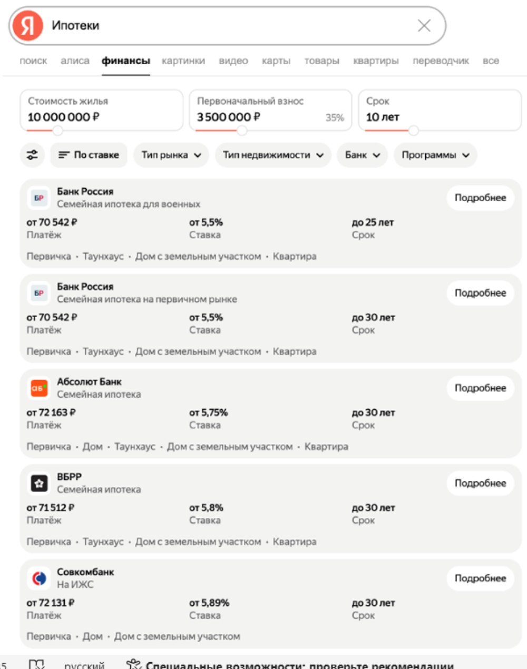Open the Программы dropdown
The width and height of the screenshot is (527, 669).
click(435, 155)
